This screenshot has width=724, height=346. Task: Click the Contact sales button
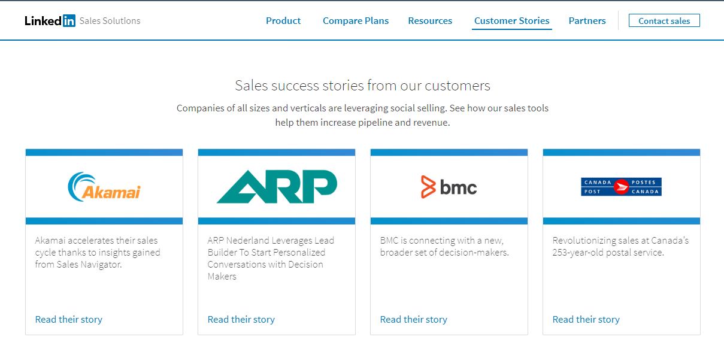[x=664, y=21]
